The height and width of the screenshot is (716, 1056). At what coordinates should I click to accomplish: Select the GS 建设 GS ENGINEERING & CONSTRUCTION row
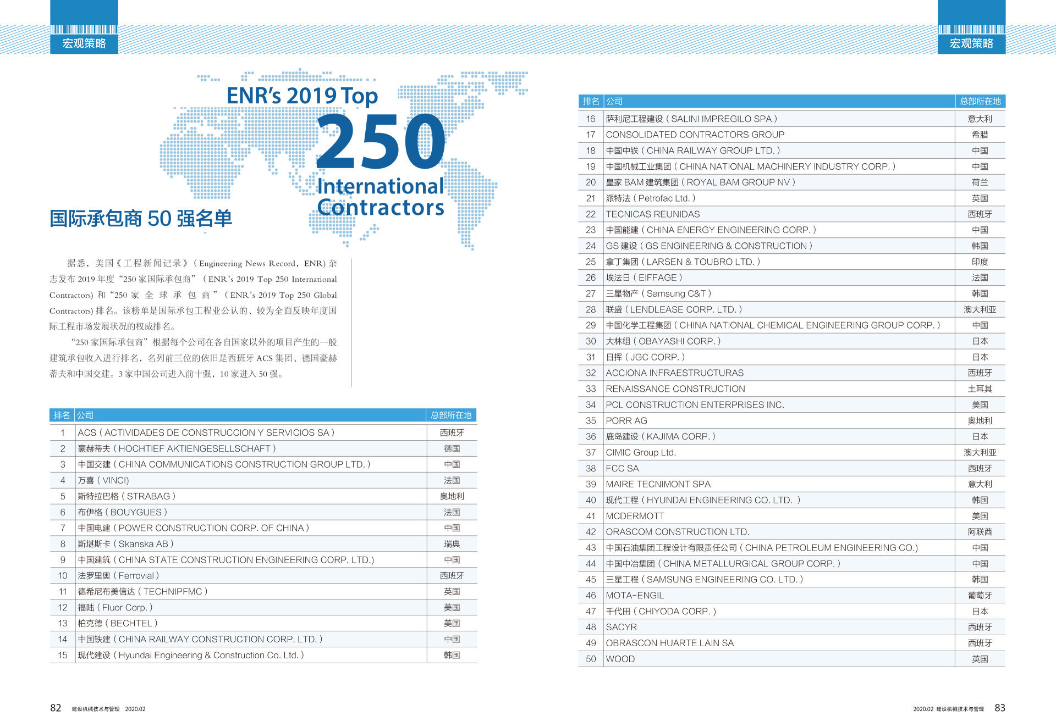[x=791, y=246]
